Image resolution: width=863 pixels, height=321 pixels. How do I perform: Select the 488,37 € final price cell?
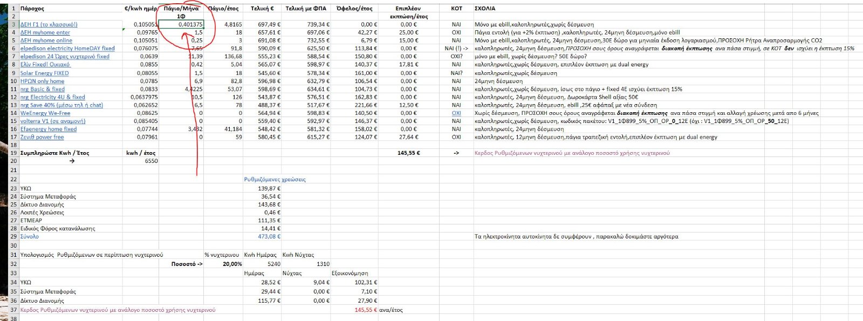263,105
